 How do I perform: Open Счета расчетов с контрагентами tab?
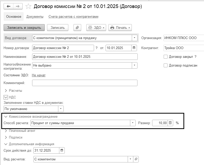73,17
